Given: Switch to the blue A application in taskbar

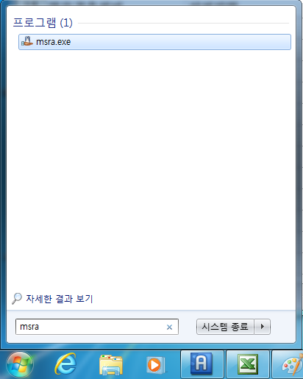Looking at the screenshot, I should tap(202, 364).
